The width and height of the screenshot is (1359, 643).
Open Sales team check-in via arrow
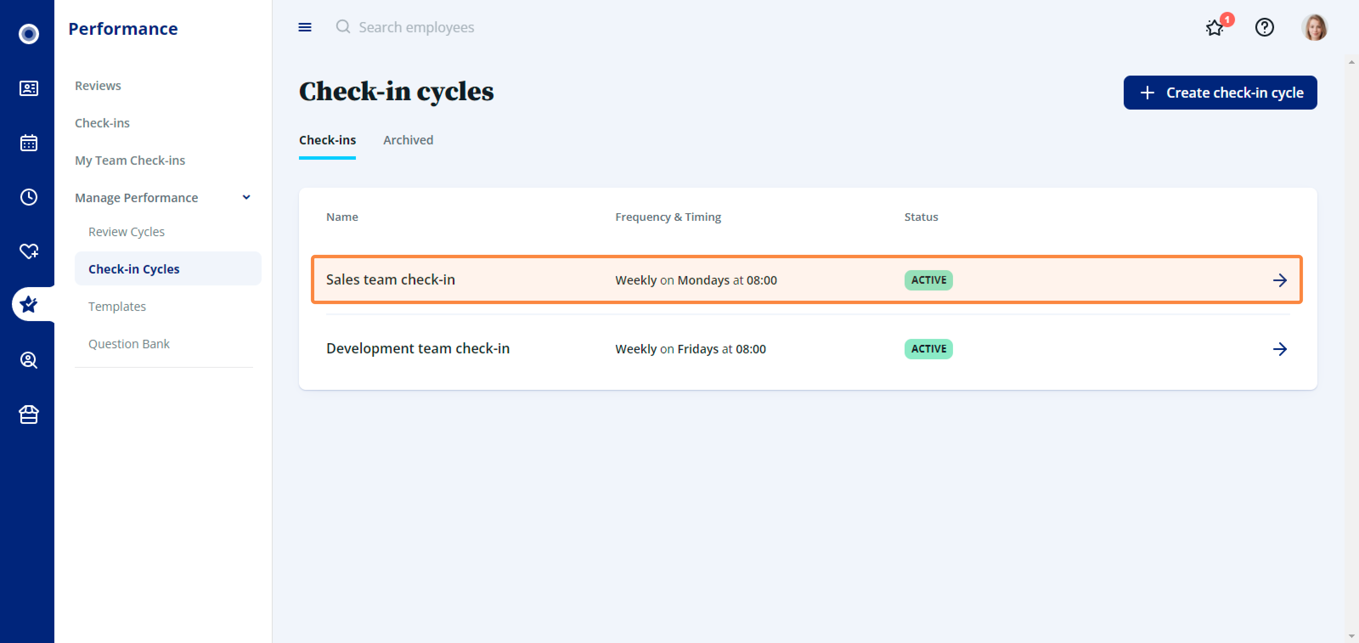pos(1279,280)
